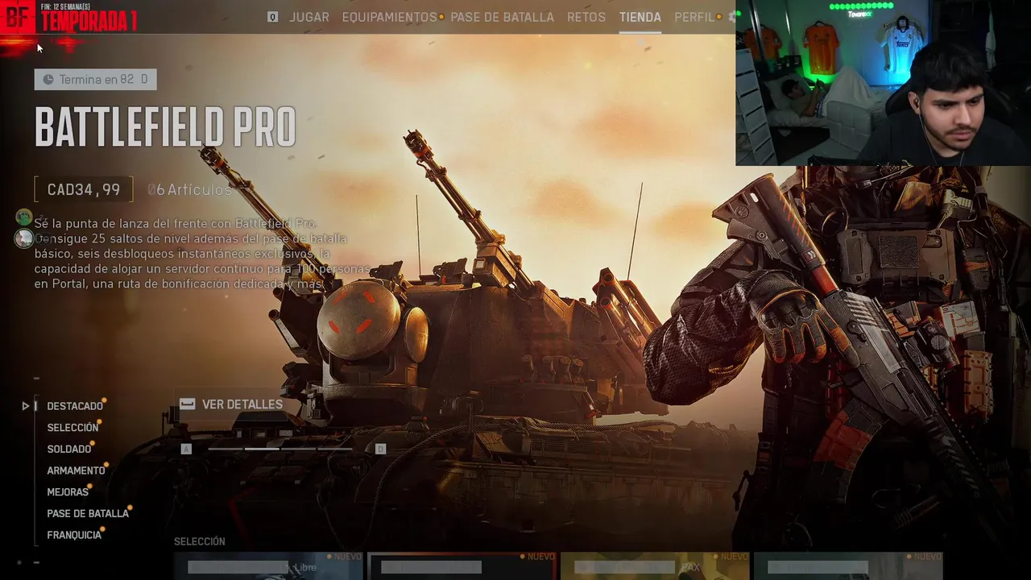Click the BF logo icon

pos(17,16)
